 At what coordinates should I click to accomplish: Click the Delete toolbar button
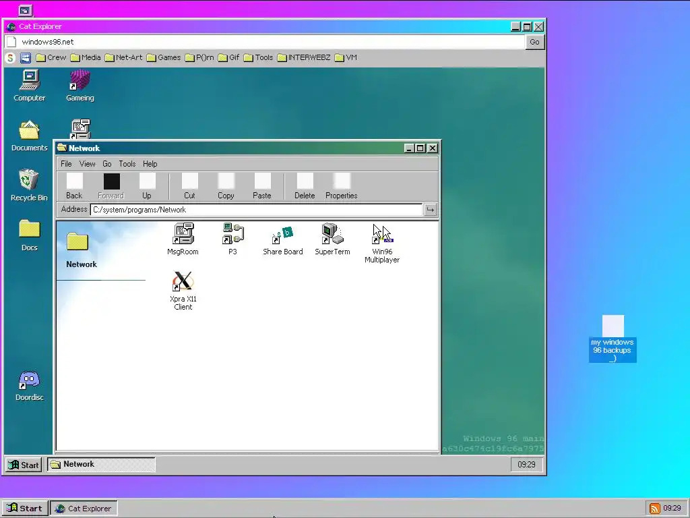click(x=305, y=186)
